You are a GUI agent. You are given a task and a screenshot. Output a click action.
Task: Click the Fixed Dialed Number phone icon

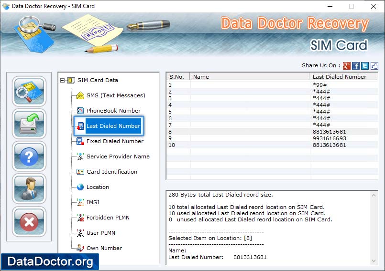coord(80,141)
